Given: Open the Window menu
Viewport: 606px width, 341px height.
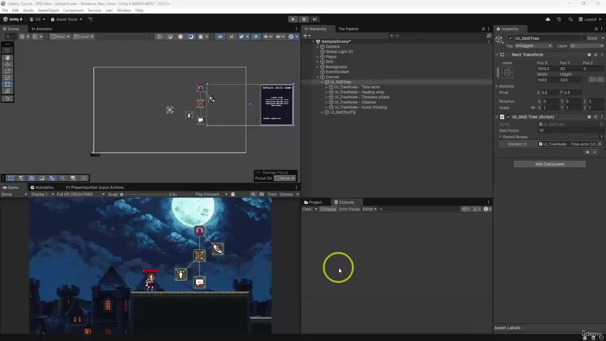Looking at the screenshot, I should (124, 10).
